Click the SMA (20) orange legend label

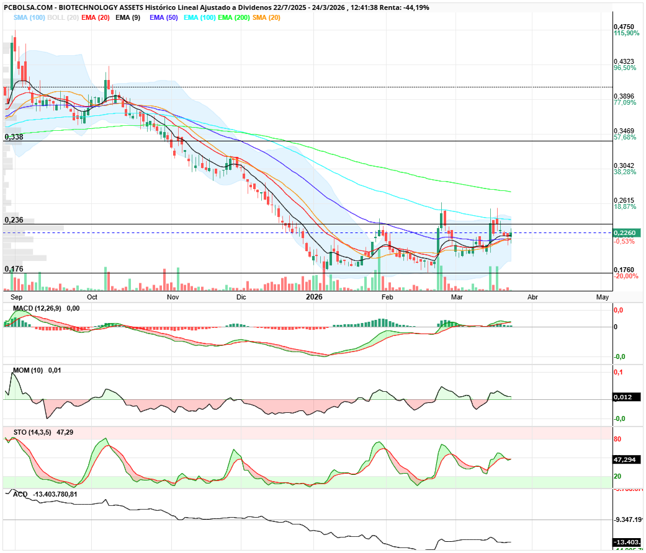pyautogui.click(x=266, y=17)
